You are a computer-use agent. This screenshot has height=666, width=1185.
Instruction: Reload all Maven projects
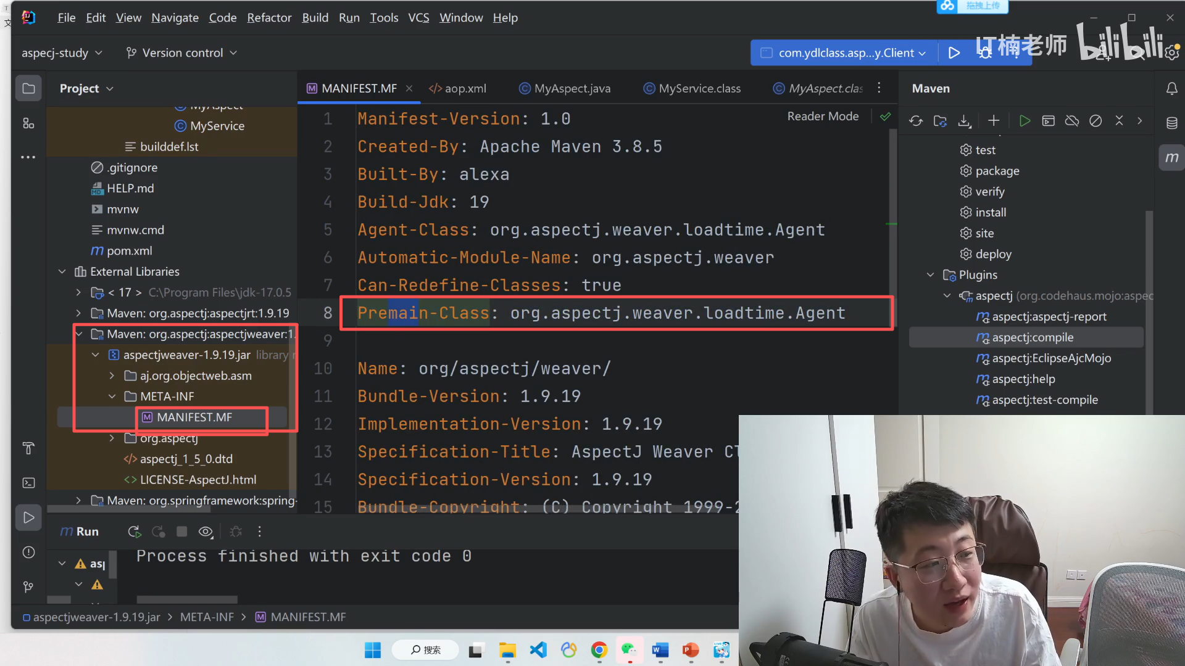916,121
